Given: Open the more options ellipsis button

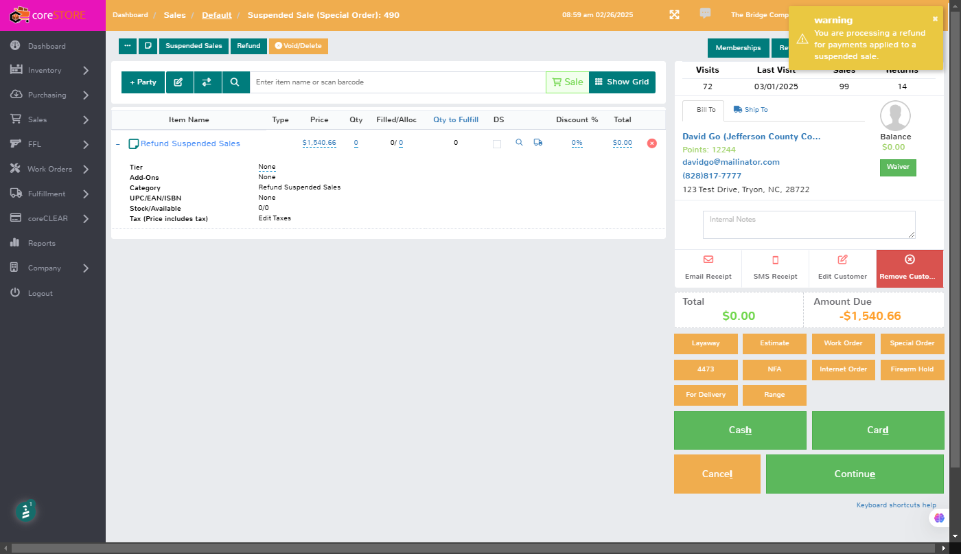Looking at the screenshot, I should (x=128, y=46).
